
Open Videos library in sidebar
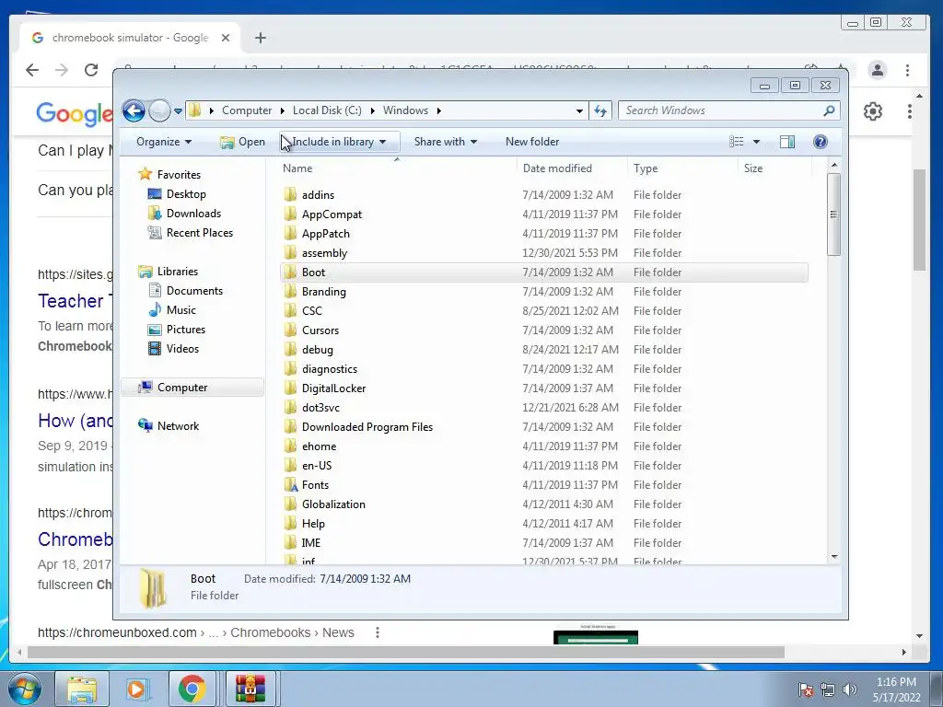[182, 349]
